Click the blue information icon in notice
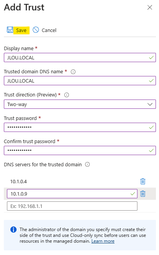 (x=13, y=230)
